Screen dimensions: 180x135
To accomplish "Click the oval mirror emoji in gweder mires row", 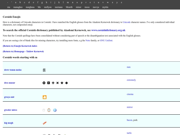I will coord(49,110).
